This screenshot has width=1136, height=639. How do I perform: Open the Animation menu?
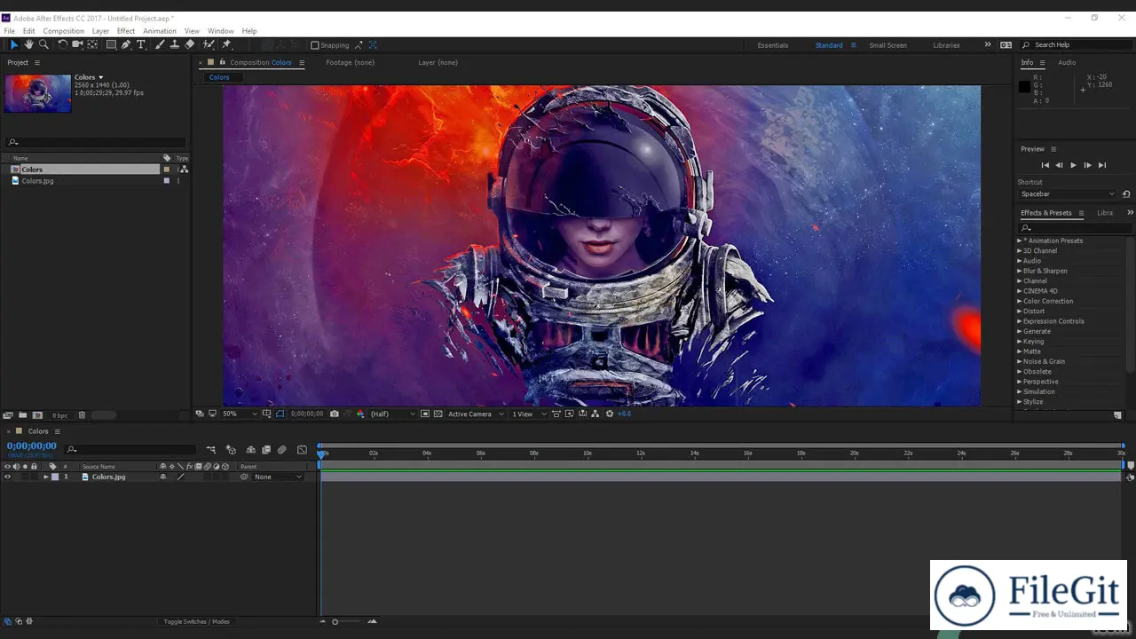pos(160,31)
